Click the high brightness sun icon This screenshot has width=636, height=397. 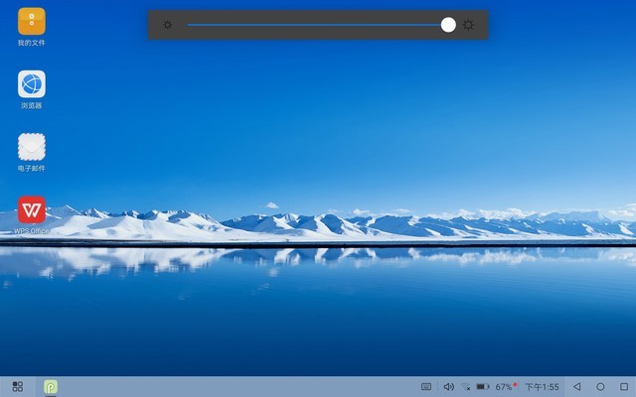coord(468,25)
